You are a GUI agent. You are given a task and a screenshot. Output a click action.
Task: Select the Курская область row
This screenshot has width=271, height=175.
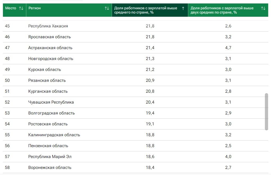pos(45,70)
